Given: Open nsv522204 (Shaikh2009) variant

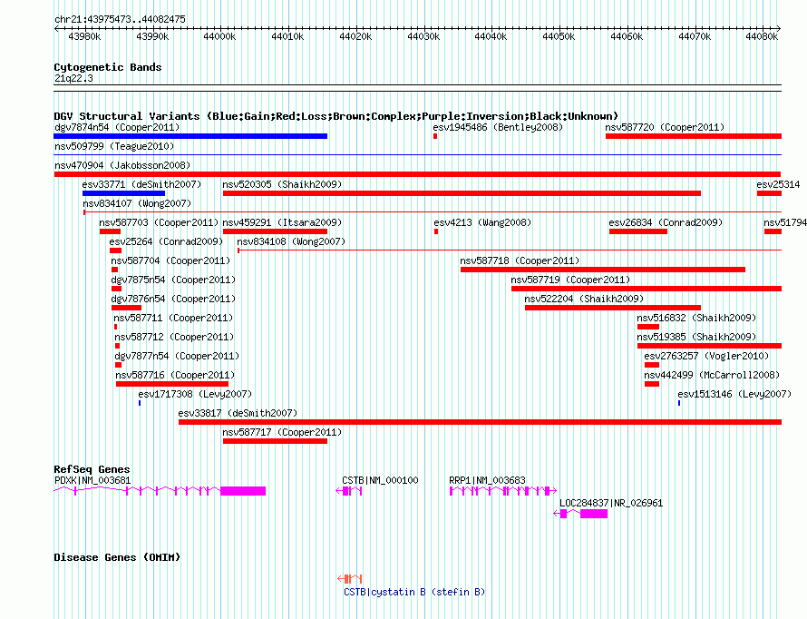Looking at the screenshot, I should click(x=584, y=299).
